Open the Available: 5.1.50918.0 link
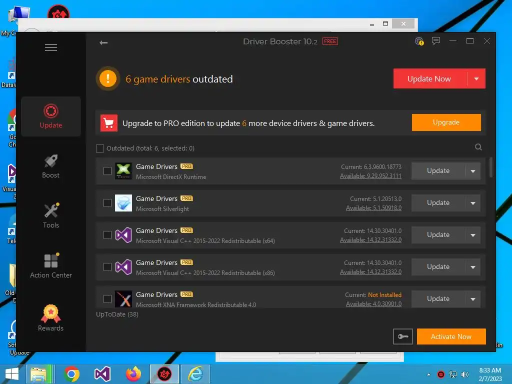The image size is (512, 384). coord(373,208)
